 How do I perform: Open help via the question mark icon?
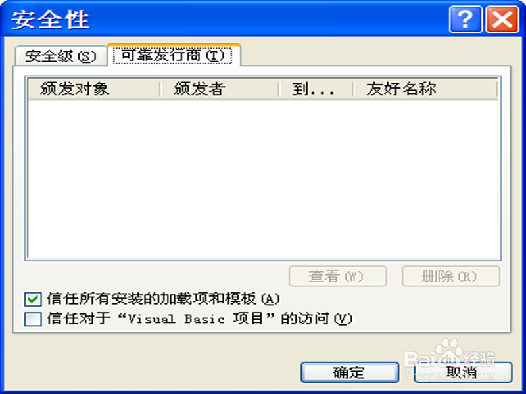466,20
